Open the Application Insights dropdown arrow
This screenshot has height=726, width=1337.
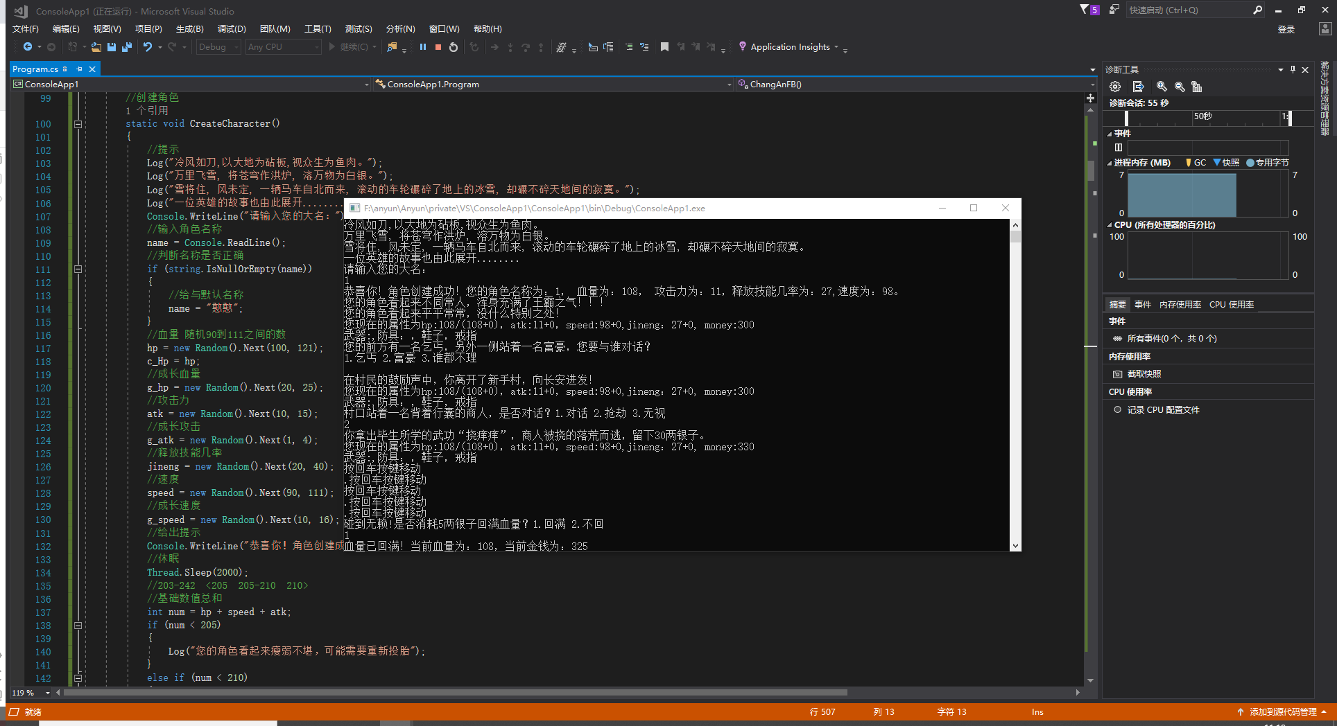(x=836, y=47)
